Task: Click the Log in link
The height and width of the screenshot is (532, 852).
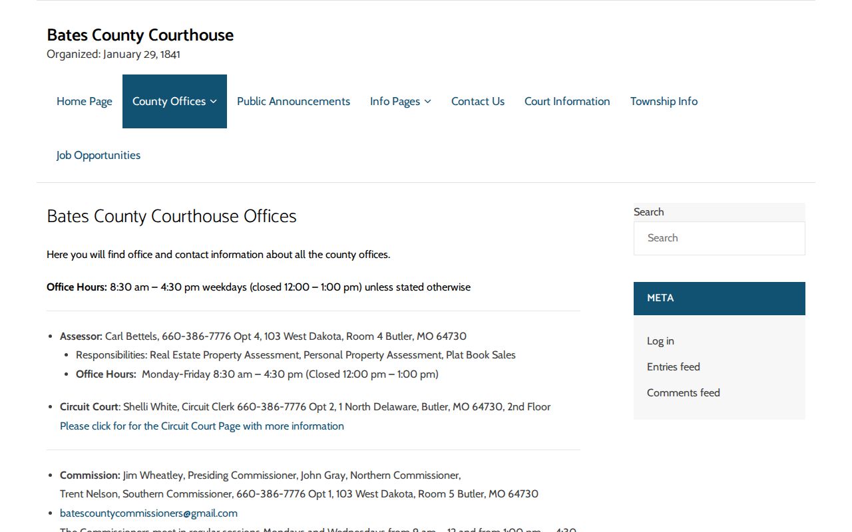Action: click(x=660, y=341)
